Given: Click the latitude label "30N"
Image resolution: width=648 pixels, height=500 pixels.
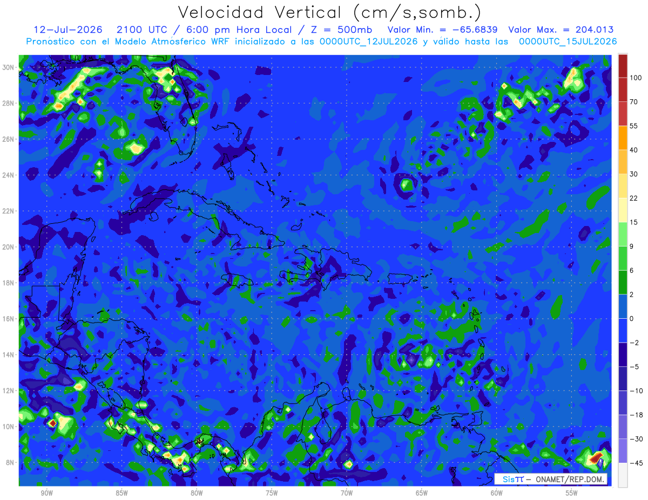Looking at the screenshot, I should click(x=8, y=67).
